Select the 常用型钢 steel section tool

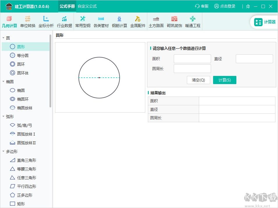82,21
